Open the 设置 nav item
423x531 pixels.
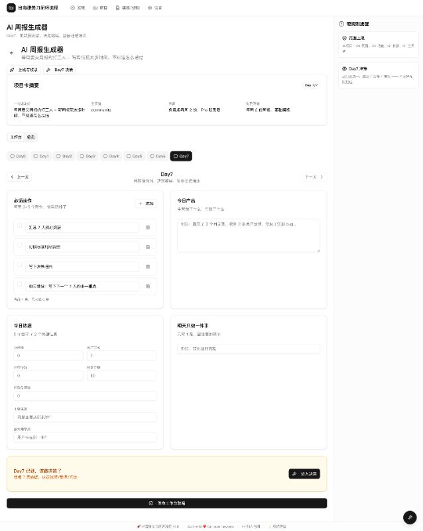[x=154, y=8]
